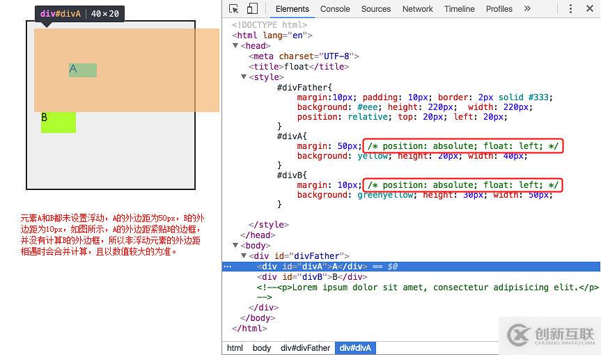Select the closing </html> tag
Image resolution: width=601 pixels, height=355 pixels.
(x=249, y=329)
